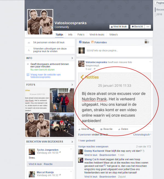Screen dimensions: 164x179
Task: Like Tycho Jongenelen's visitor post
Action: 35,164
